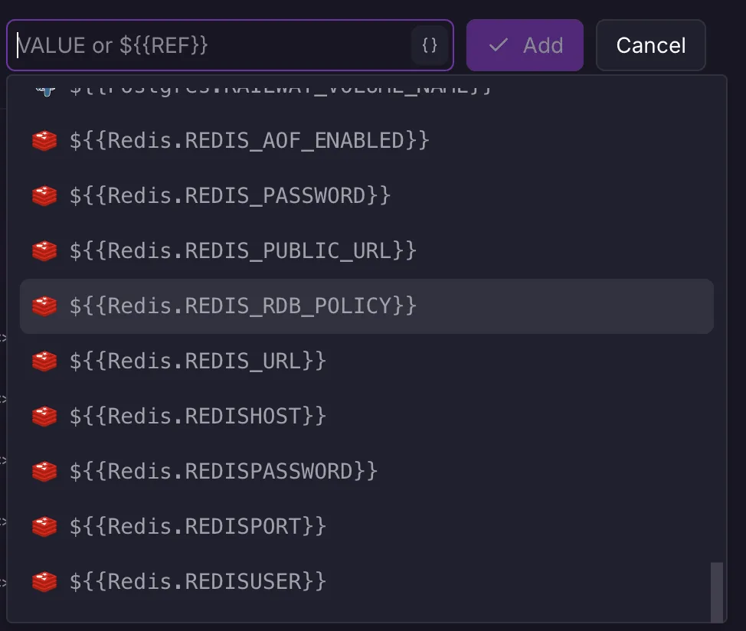Click the Redis icon next to REDIS_PUBLIC_URL
This screenshot has height=631, width=746.
pos(44,251)
